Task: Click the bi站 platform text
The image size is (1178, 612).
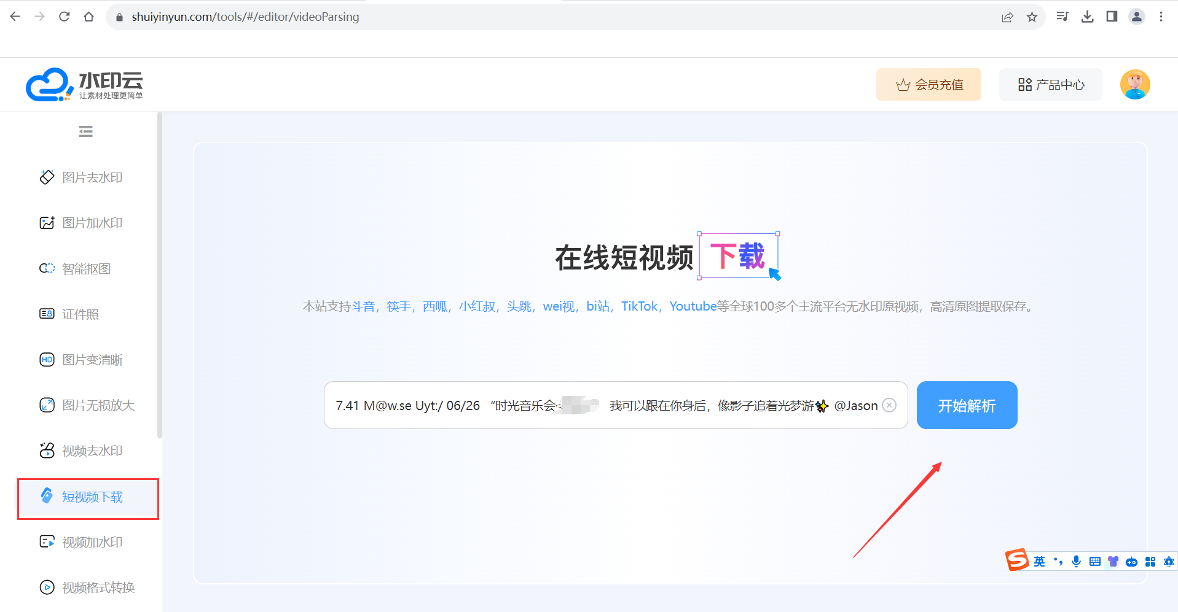Action: 598,306
